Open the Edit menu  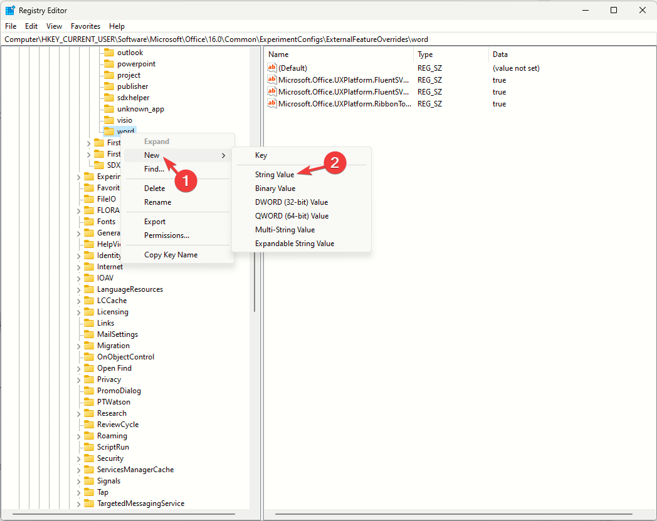pyautogui.click(x=31, y=26)
